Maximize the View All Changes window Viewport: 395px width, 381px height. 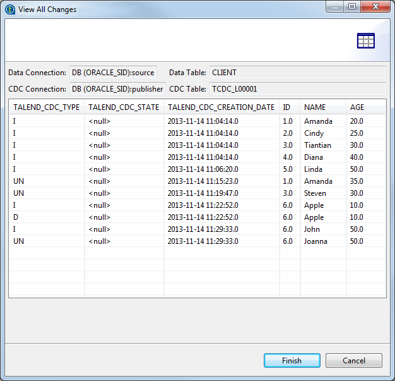pos(351,8)
